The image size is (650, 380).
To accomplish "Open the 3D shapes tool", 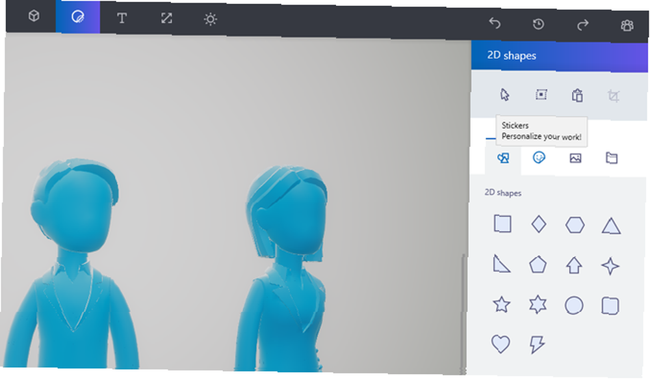I will (x=34, y=16).
